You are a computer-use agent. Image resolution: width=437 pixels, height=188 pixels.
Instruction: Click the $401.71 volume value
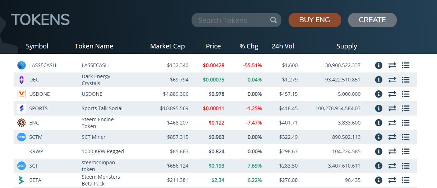(x=289, y=123)
